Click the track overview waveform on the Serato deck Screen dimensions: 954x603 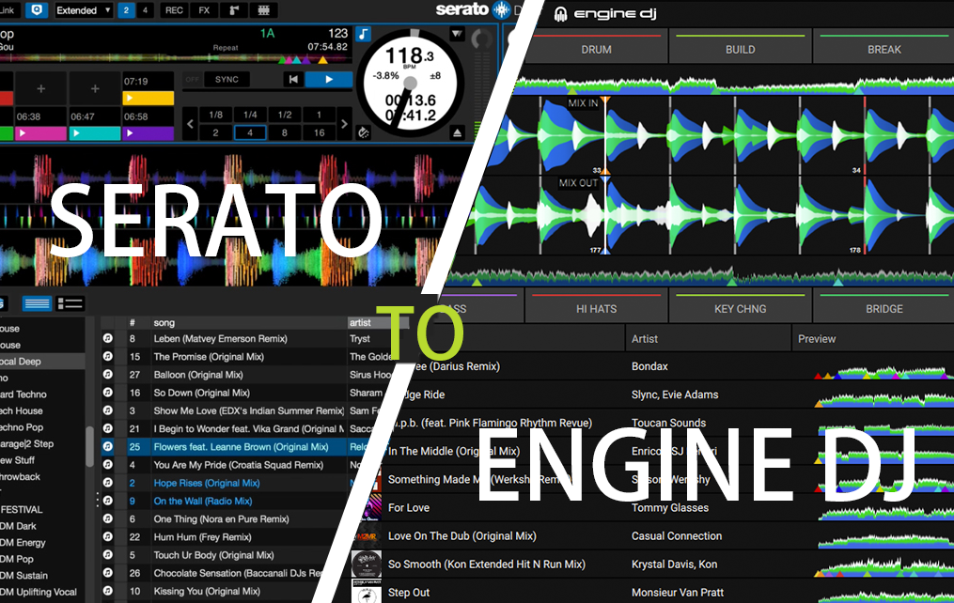tap(175, 59)
